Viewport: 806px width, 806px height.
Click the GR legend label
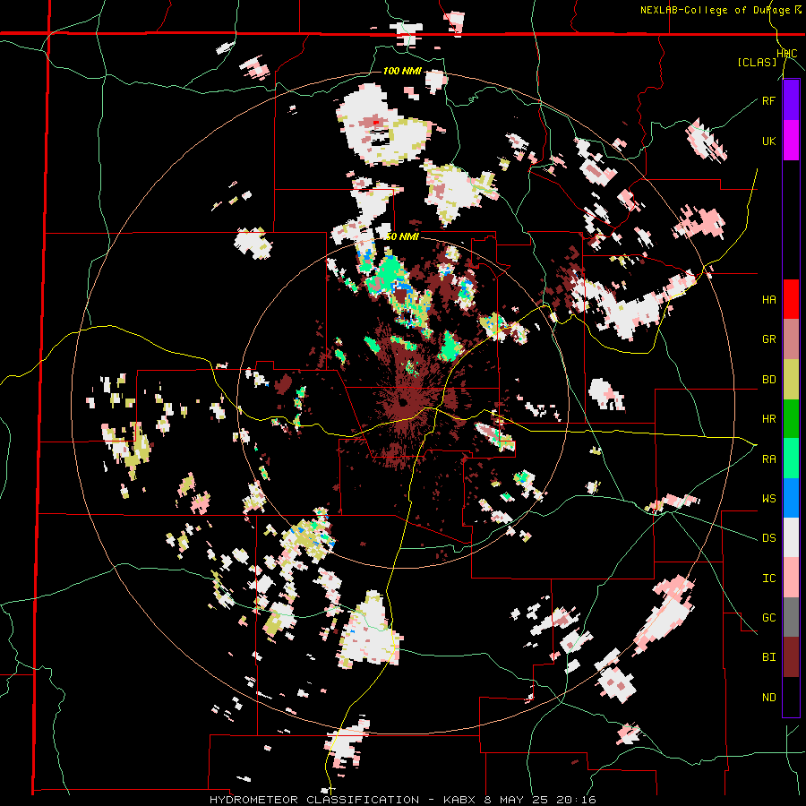(x=768, y=339)
